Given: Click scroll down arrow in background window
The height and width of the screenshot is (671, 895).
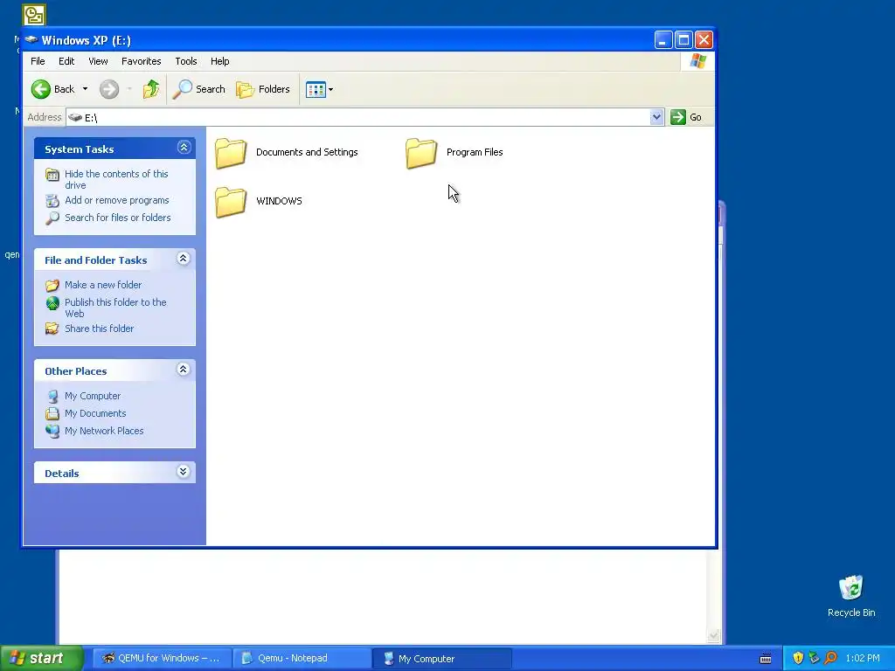Looking at the screenshot, I should (x=713, y=635).
